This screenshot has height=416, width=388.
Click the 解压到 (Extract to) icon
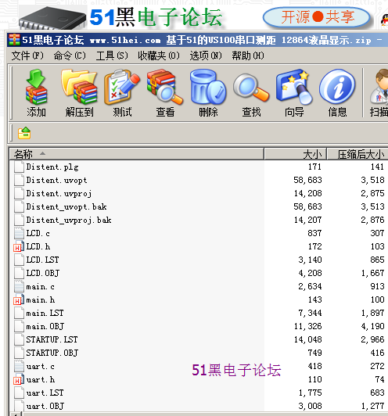(x=79, y=87)
